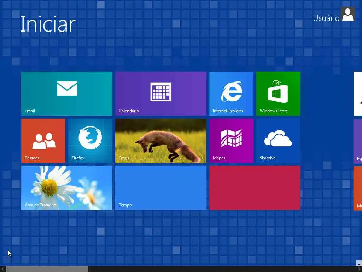This screenshot has height=272, width=362.
Task: Open the Skydrive tile
Action: [x=279, y=141]
